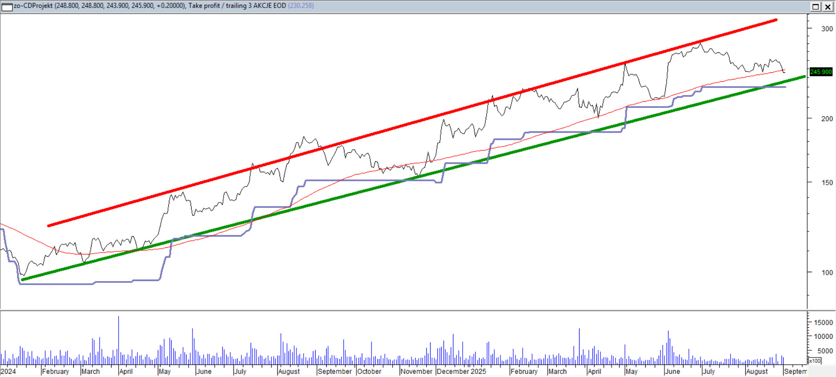Click the 300 level on price axis
836x377 pixels.
(x=827, y=29)
